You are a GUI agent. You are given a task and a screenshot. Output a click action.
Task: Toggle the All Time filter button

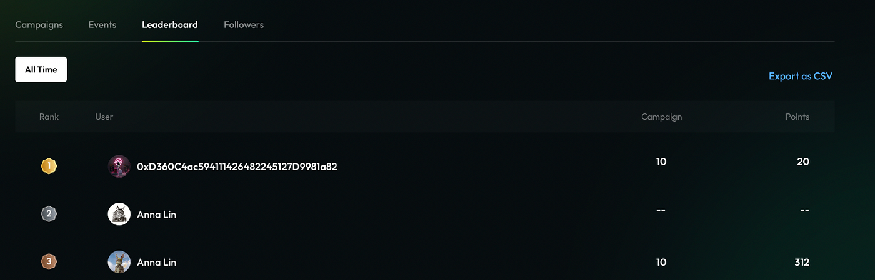41,69
